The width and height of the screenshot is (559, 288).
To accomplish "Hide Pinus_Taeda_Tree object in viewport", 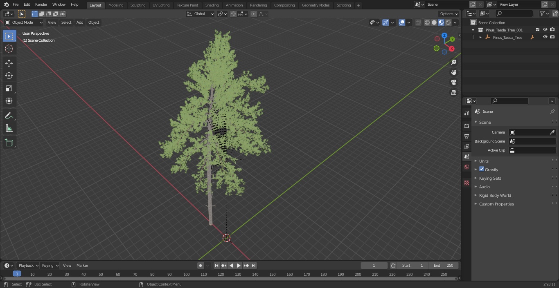I will (545, 37).
